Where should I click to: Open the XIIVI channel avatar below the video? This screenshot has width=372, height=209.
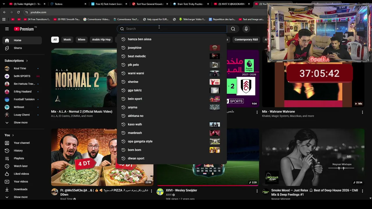pos(160,192)
